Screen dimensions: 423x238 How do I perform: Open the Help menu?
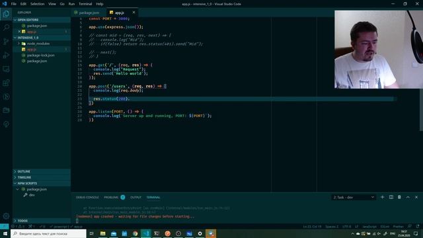100,4
